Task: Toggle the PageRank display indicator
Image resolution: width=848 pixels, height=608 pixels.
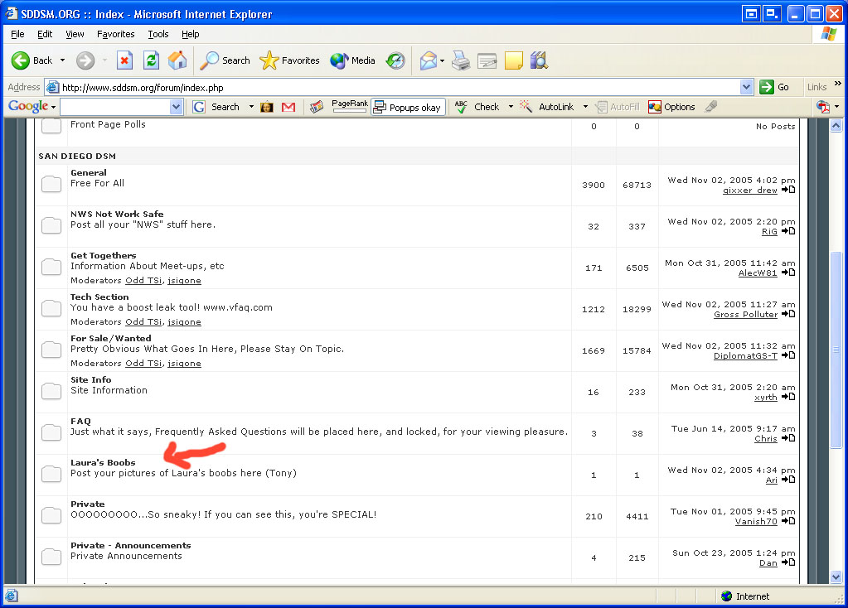Action: point(349,106)
